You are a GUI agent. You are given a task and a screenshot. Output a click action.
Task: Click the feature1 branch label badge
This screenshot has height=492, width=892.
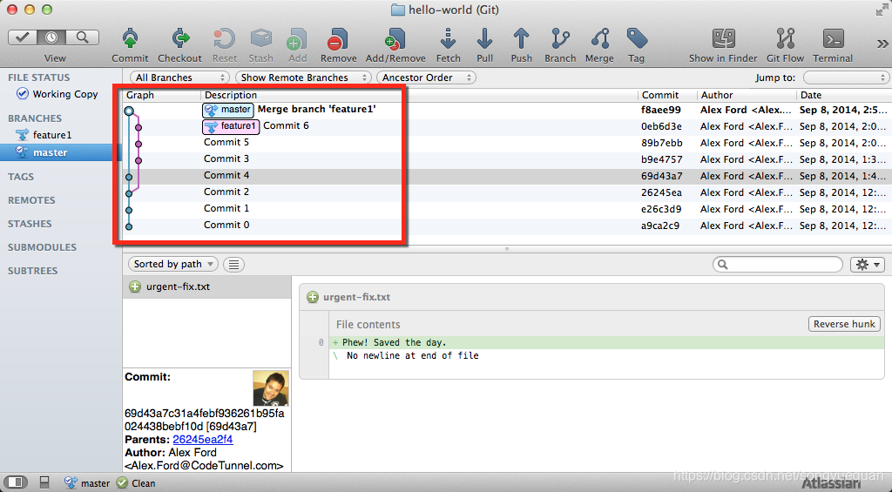pyautogui.click(x=231, y=126)
